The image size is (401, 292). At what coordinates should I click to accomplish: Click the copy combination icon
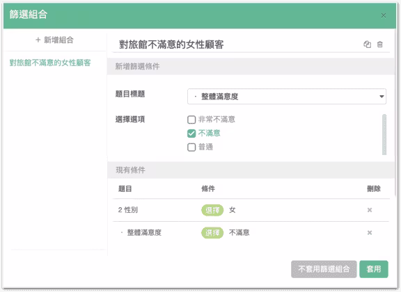click(368, 44)
